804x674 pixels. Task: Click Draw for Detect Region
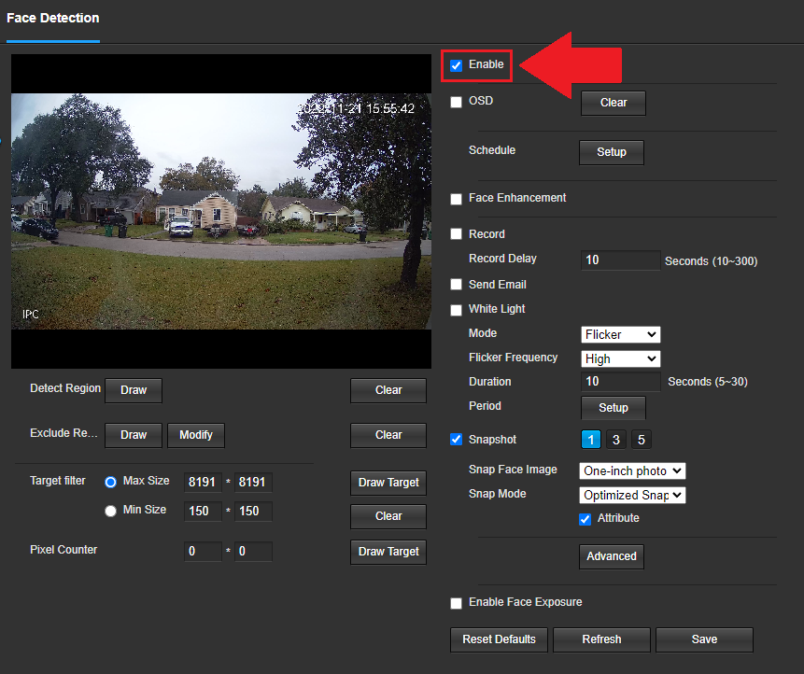tap(134, 390)
